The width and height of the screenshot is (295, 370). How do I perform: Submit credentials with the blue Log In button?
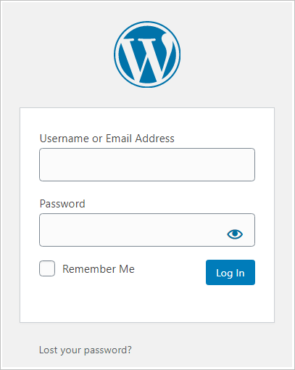230,273
